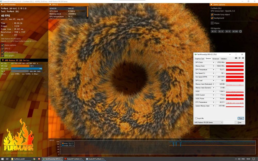Take a GPU-Z screenshot with the camera icon
The height and width of the screenshot is (161, 258).
click(236, 58)
